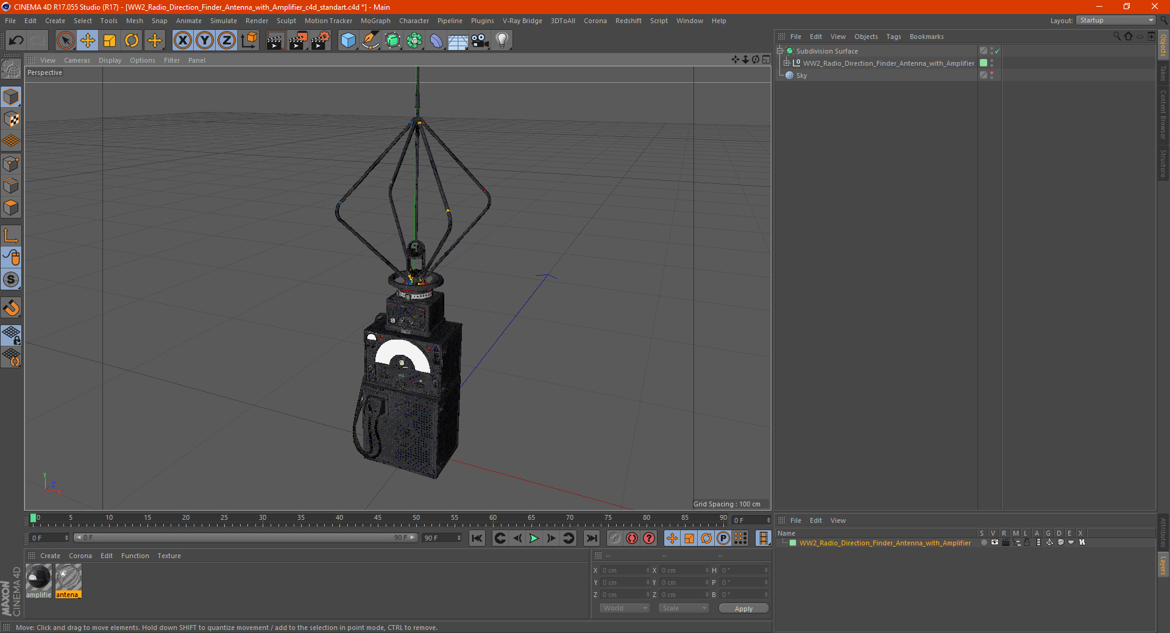Open the Deformer objects icon
Image resolution: width=1170 pixels, height=633 pixels.
[436, 41]
